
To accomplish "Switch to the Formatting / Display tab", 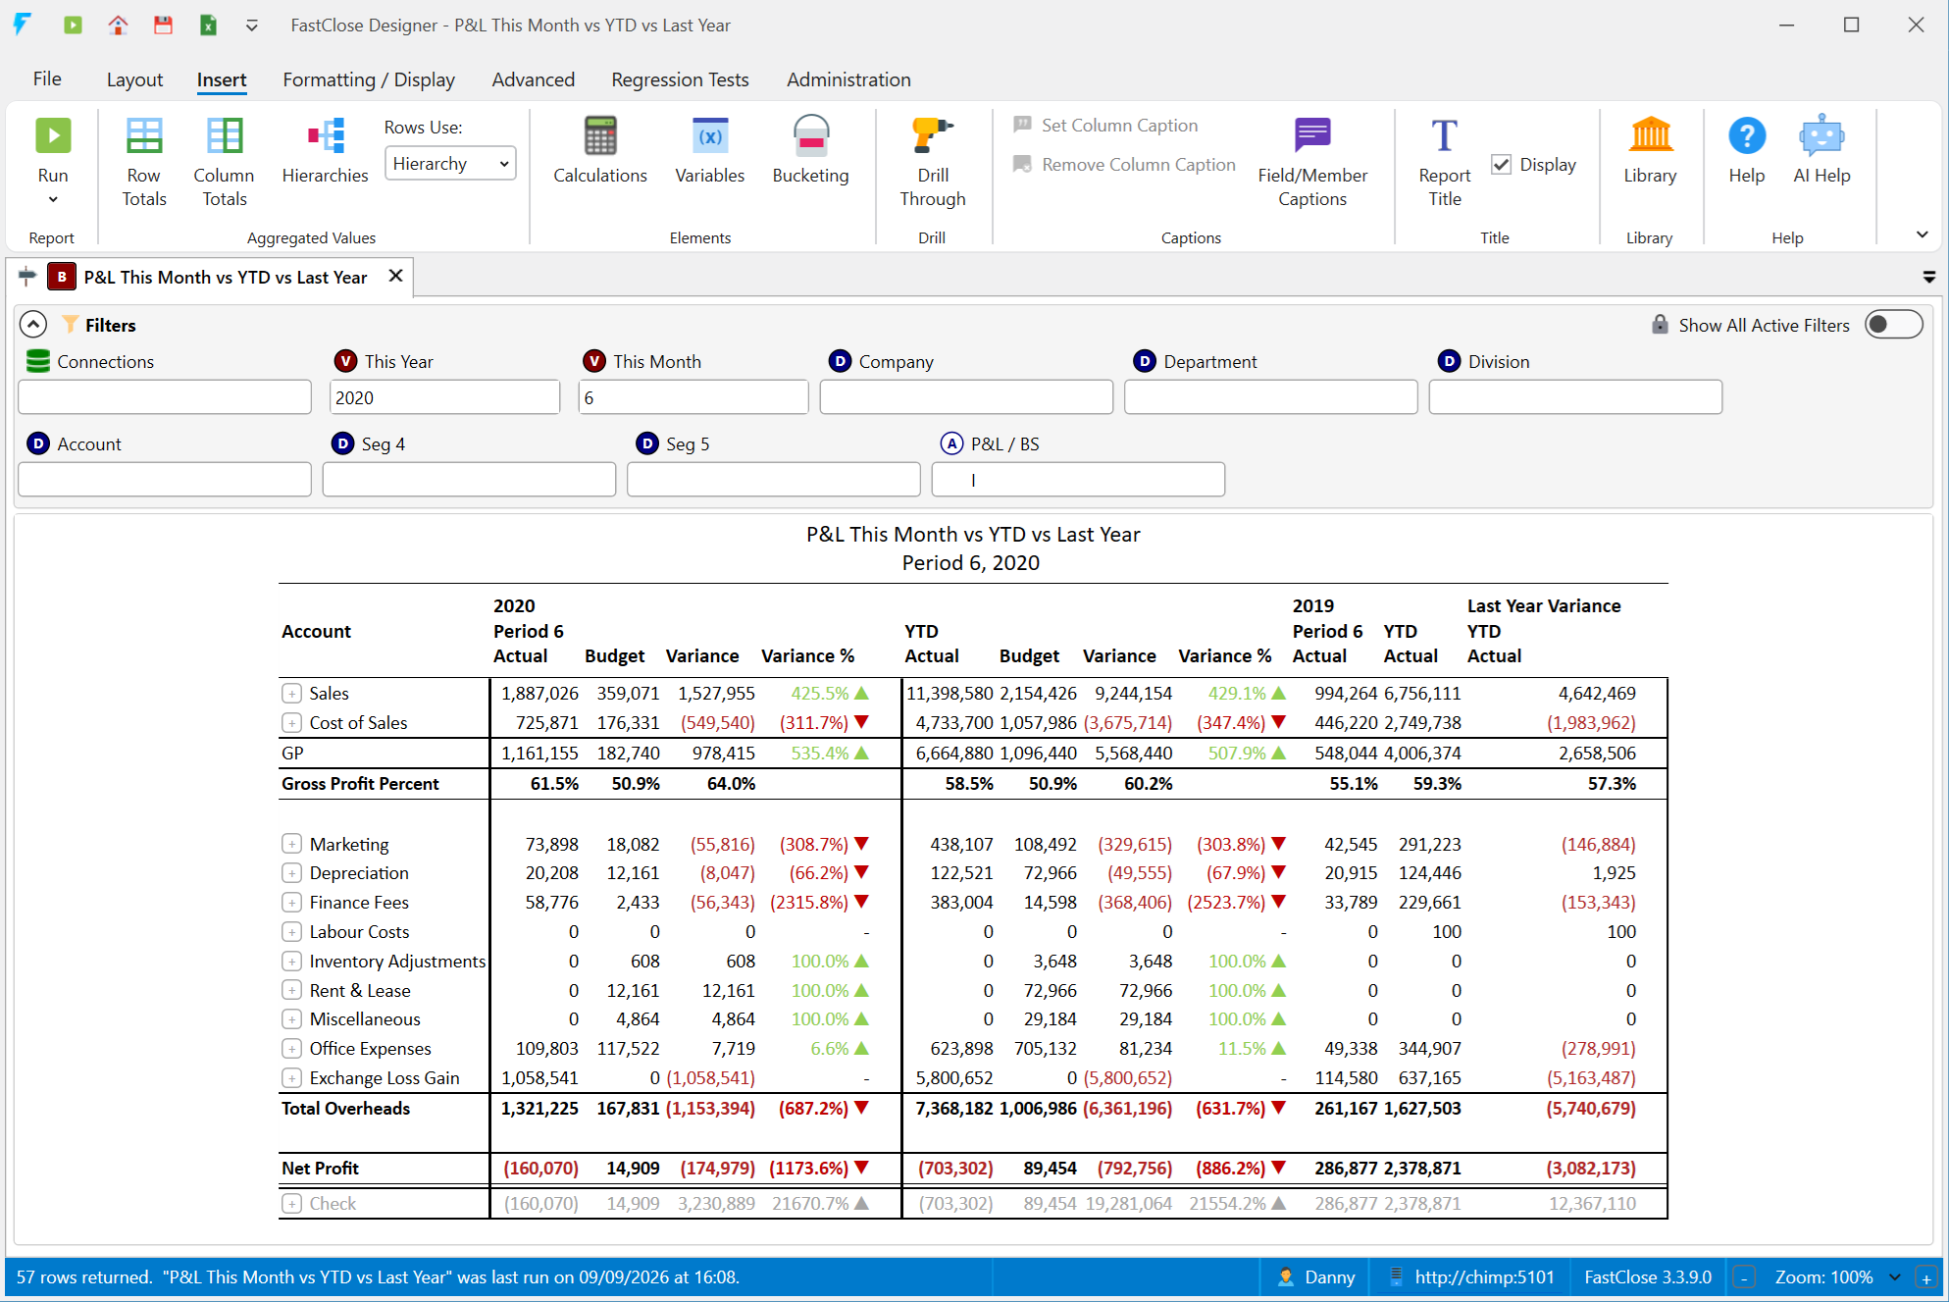I will tap(369, 79).
